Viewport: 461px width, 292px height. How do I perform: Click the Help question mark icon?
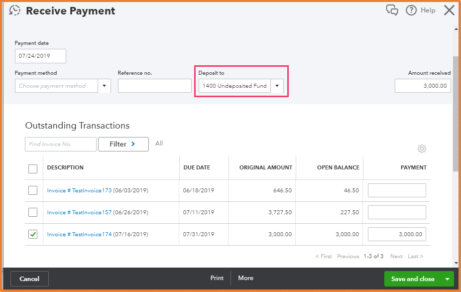point(411,10)
